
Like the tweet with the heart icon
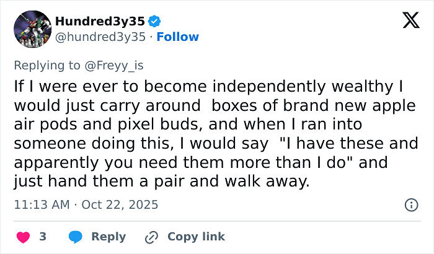22,237
